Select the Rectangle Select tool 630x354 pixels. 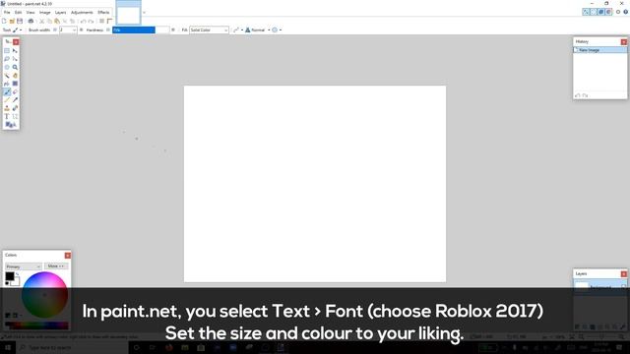(x=7, y=50)
